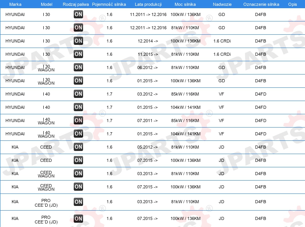Click the Moc silnika column header

(185, 4)
